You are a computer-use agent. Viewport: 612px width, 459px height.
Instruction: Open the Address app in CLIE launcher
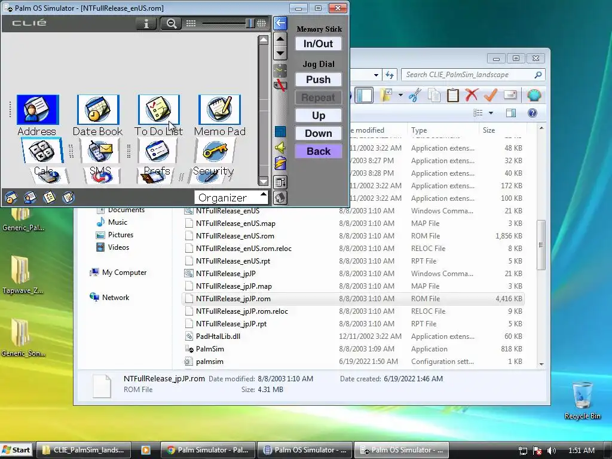pyautogui.click(x=38, y=110)
